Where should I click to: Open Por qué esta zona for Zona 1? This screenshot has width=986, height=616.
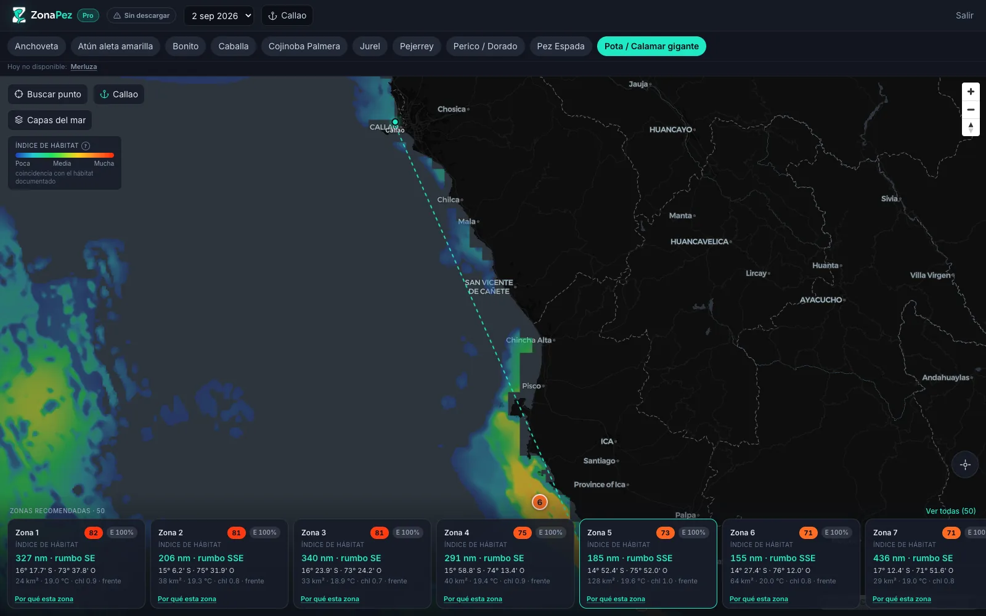[44, 599]
